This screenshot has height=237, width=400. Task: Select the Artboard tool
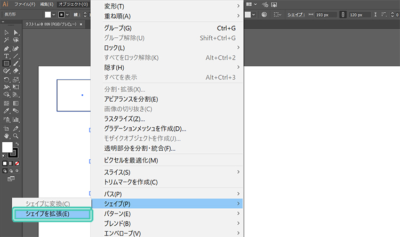[6, 128]
